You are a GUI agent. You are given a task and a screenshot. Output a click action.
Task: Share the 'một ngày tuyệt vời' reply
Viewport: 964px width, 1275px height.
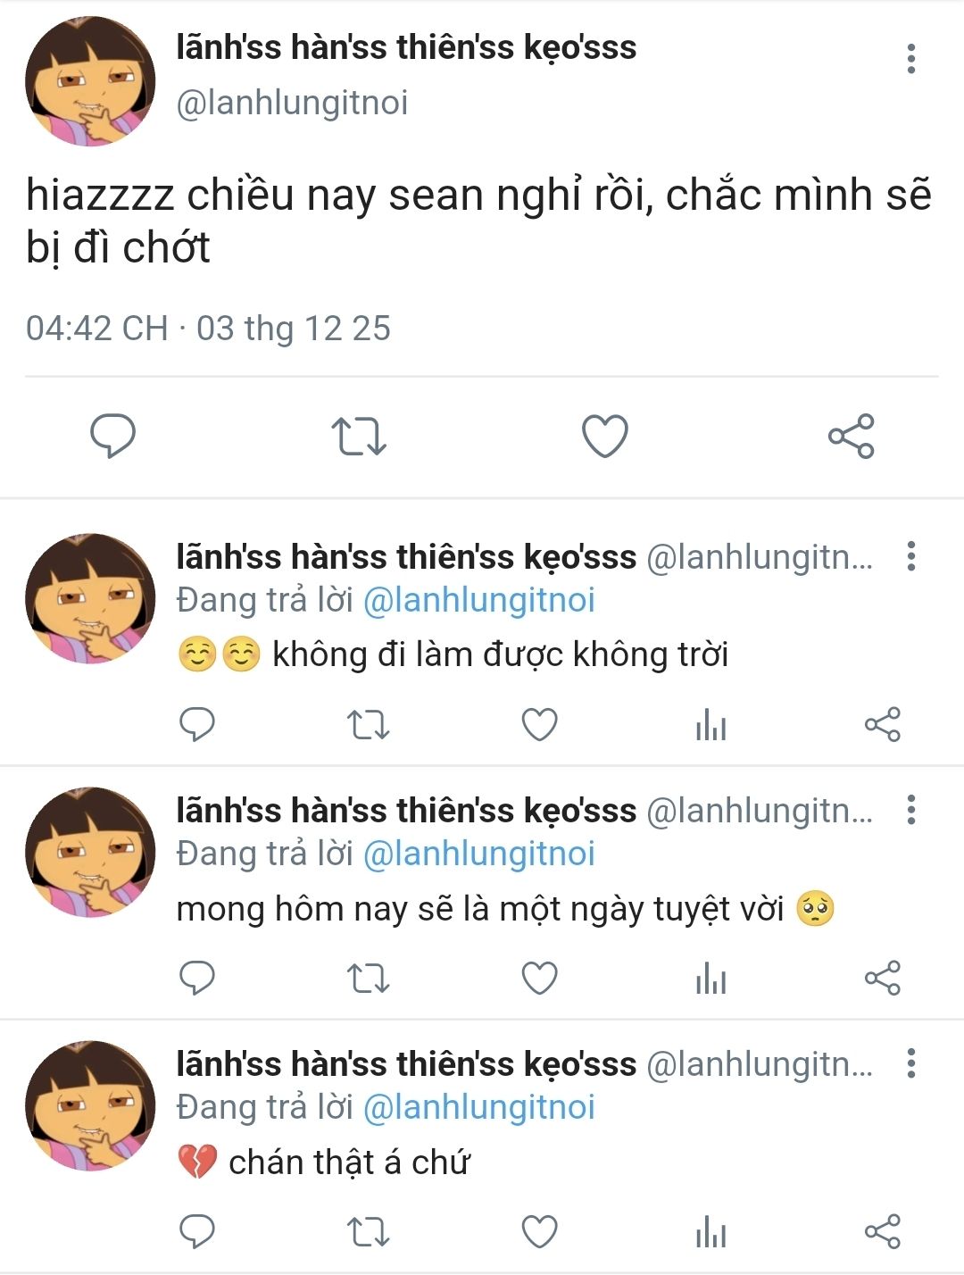pyautogui.click(x=882, y=978)
